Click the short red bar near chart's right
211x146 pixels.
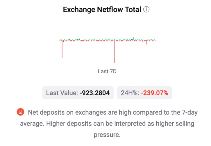click(147, 43)
